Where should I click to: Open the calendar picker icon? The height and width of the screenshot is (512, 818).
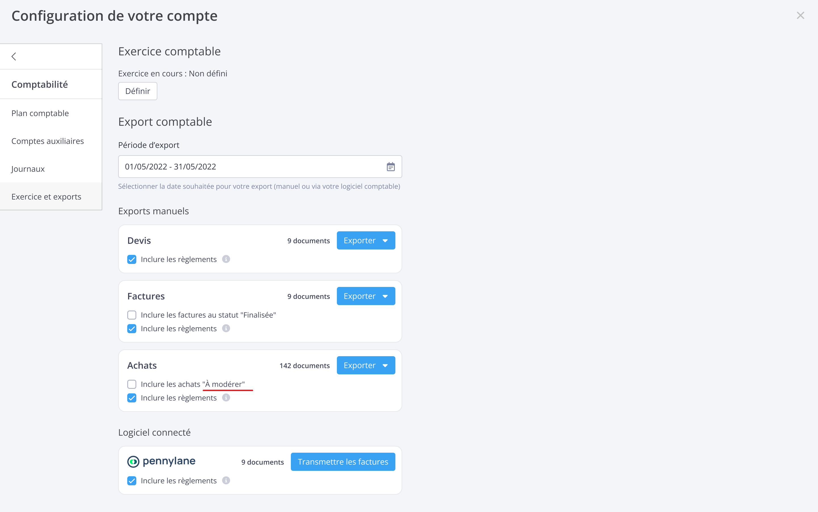point(391,167)
